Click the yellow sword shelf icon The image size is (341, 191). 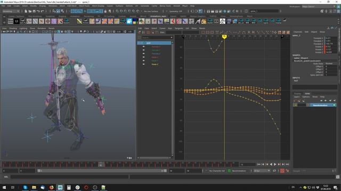[79, 21]
